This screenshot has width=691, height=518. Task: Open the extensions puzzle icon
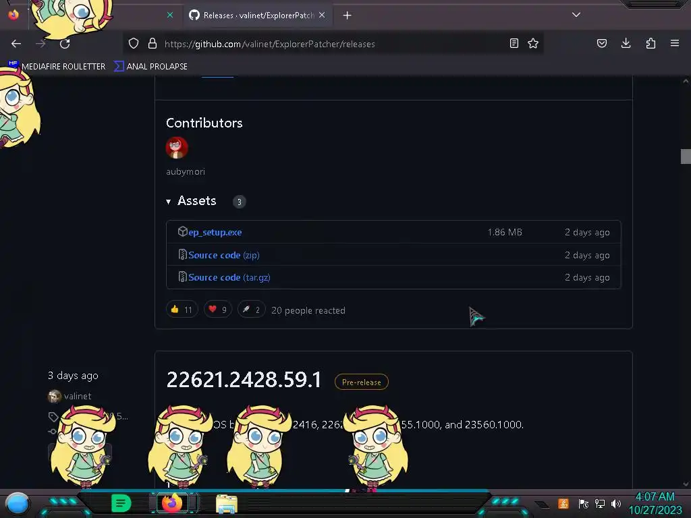coord(651,43)
